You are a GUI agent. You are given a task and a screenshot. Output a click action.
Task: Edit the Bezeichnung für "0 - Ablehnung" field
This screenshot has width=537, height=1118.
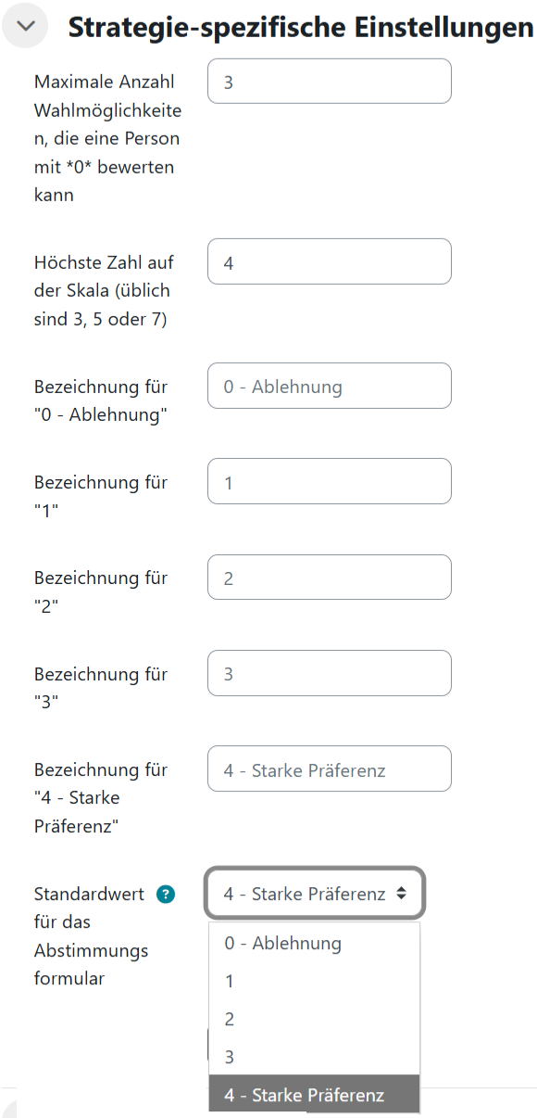coord(329,386)
